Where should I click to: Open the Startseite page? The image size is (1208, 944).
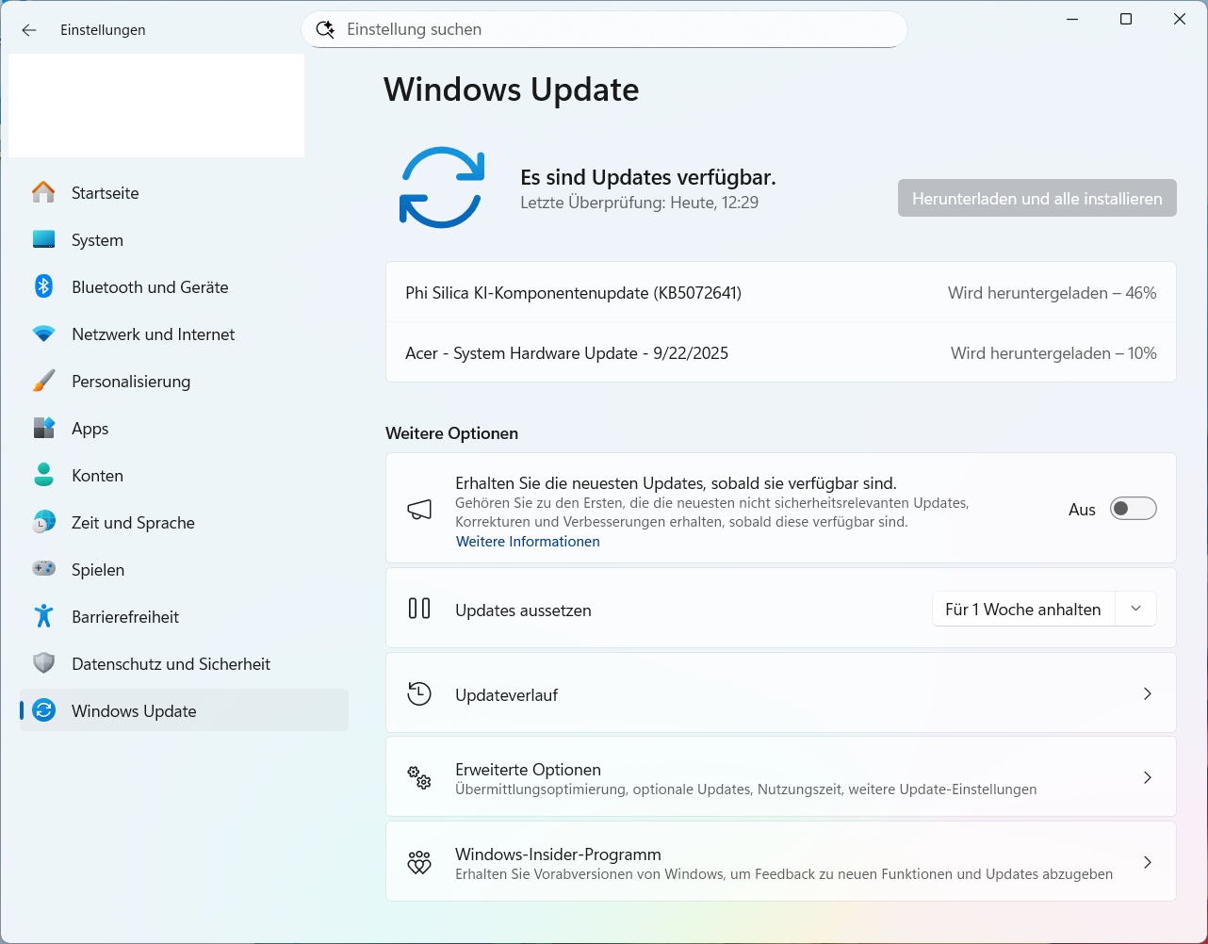[x=184, y=192]
